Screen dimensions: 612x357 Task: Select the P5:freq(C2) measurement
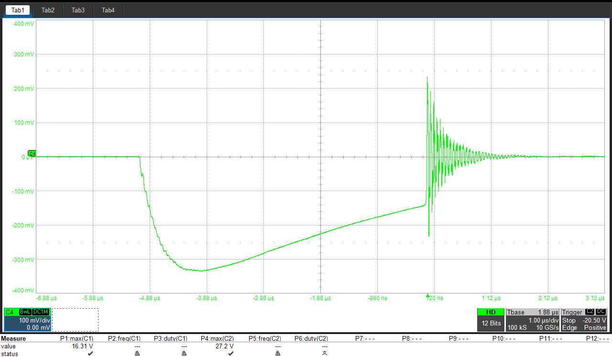point(265,338)
